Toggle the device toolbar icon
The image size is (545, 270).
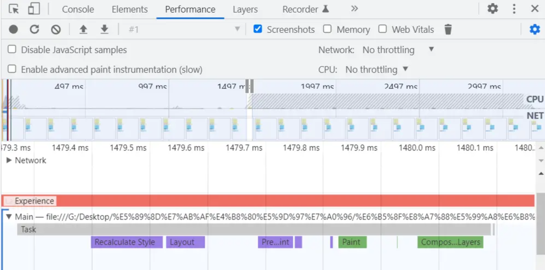(x=34, y=9)
